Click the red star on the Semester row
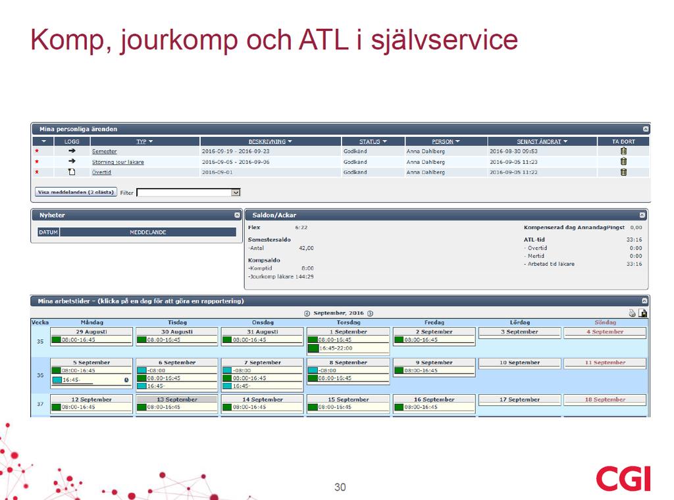This screenshot has width=674, height=500. [37, 151]
